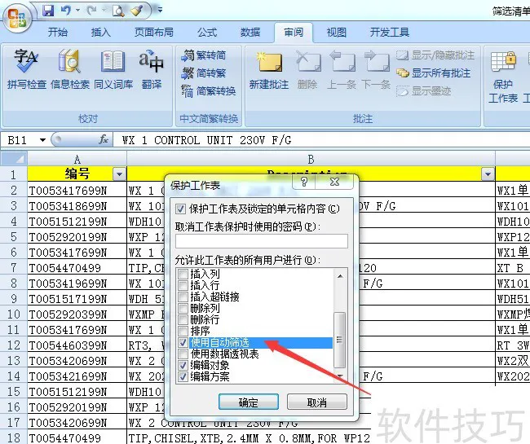Click permissions list scroll-up arrow
Screen dimensions: 530x444
point(340,276)
